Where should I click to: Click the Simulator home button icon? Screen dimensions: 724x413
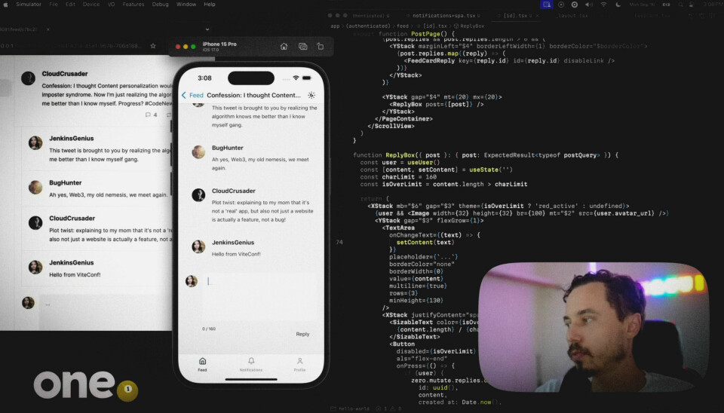(284, 46)
